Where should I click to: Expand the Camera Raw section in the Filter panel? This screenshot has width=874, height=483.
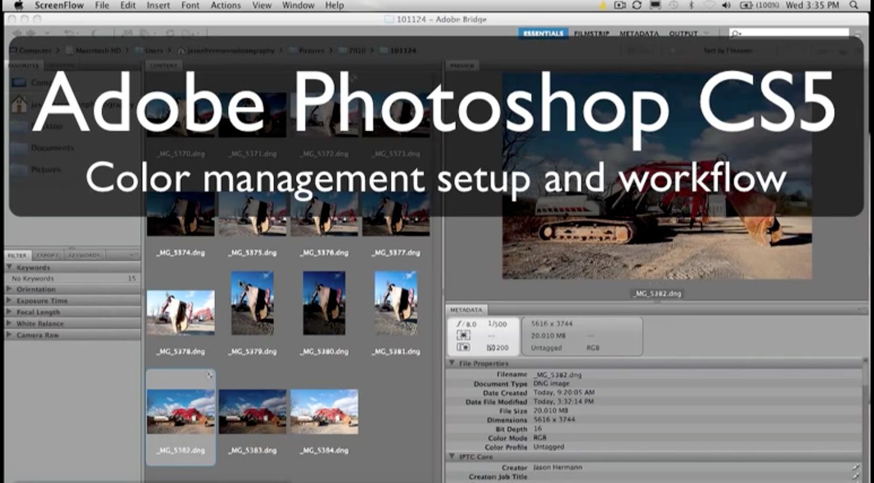tap(8, 335)
